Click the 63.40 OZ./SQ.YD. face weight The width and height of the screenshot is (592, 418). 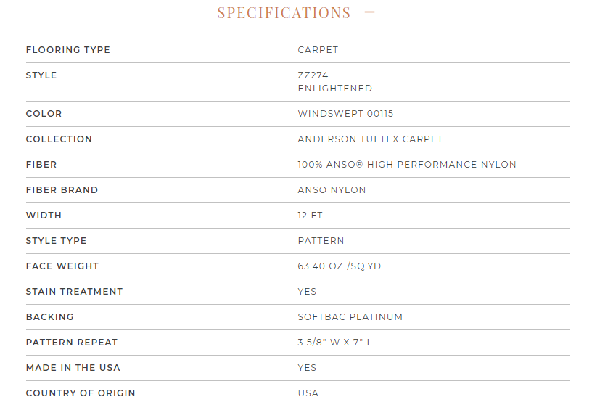point(340,266)
